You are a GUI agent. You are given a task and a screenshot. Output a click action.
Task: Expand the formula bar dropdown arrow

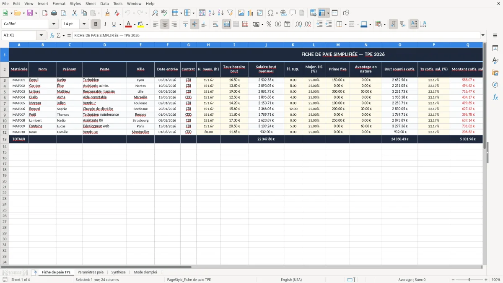(483, 35)
